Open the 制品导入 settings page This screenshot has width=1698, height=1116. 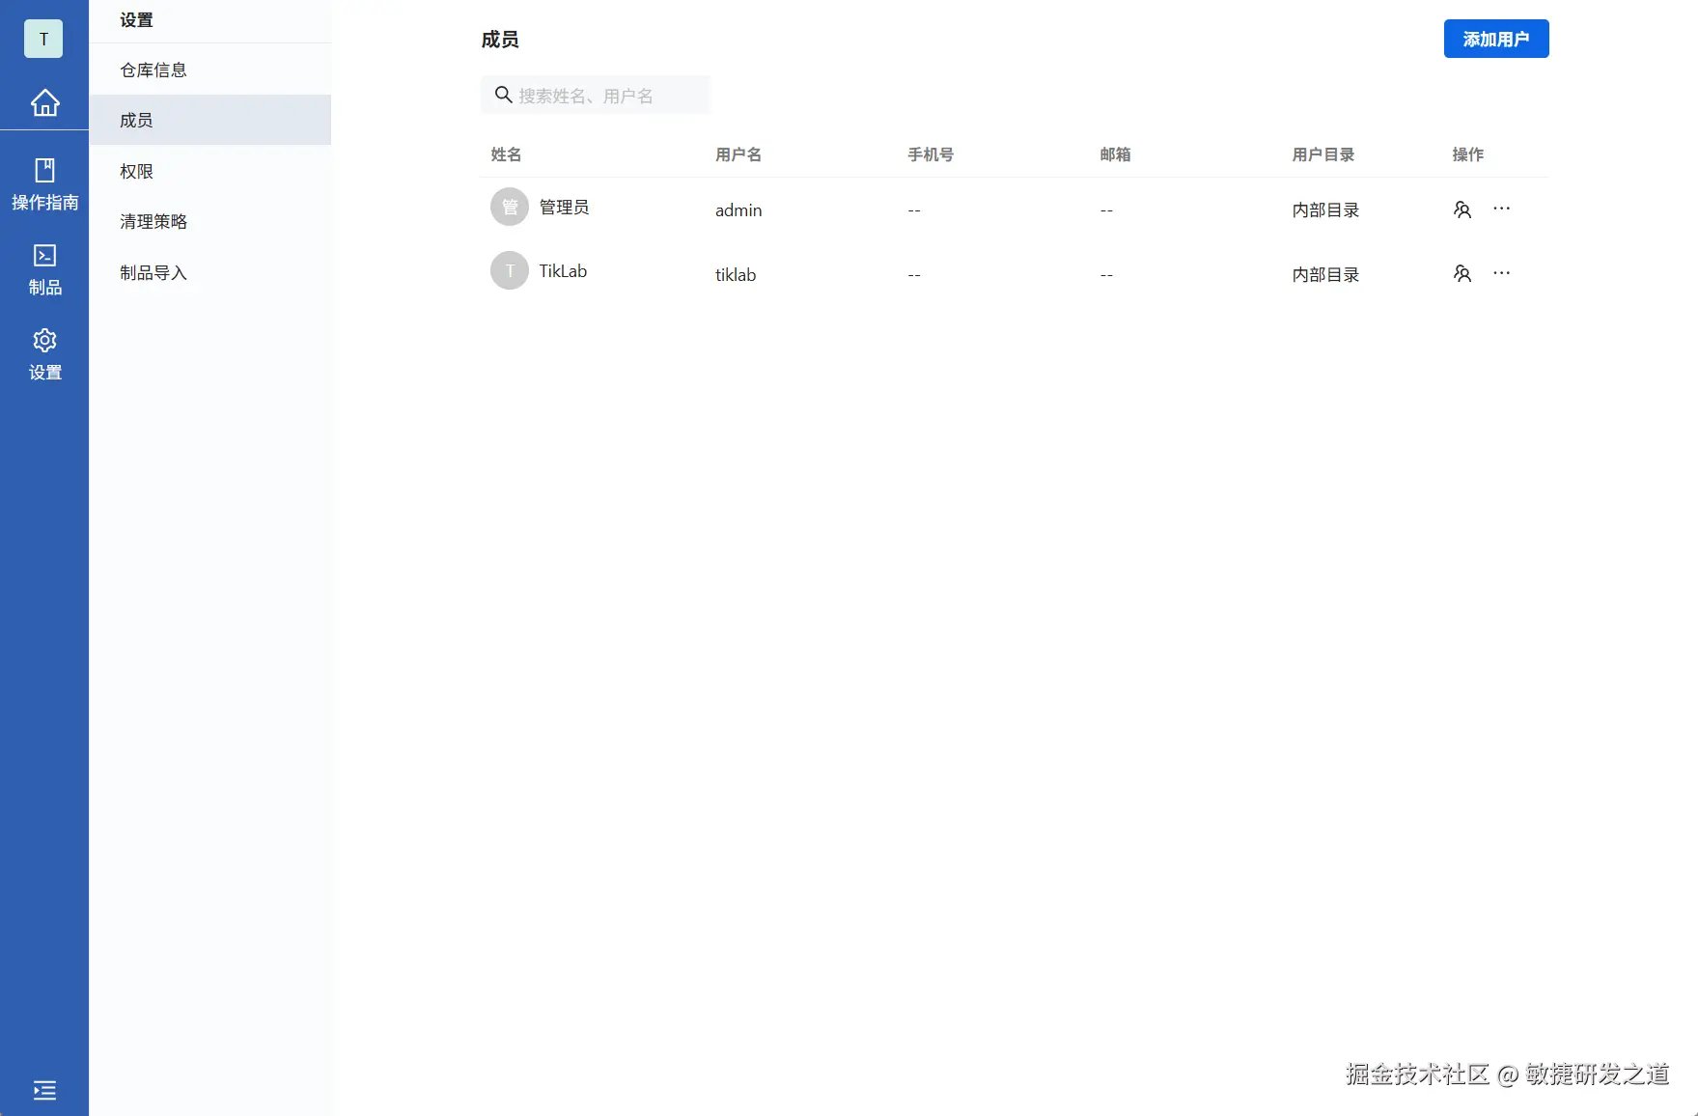[153, 272]
